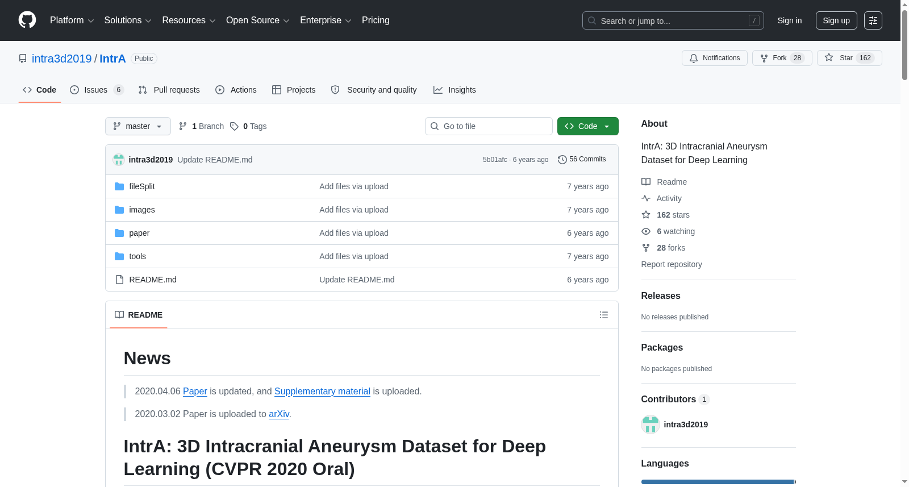The width and height of the screenshot is (909, 487).
Task: Open the README tab label
Action: point(145,315)
